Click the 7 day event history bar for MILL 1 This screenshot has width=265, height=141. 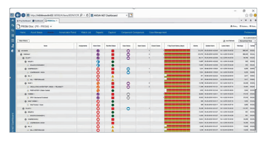tap(177, 76)
